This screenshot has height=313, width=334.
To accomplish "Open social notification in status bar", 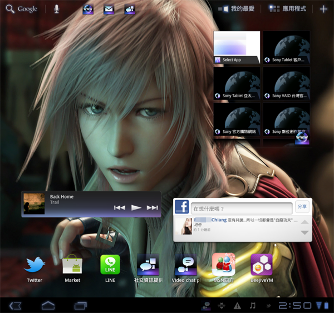I will [206, 306].
